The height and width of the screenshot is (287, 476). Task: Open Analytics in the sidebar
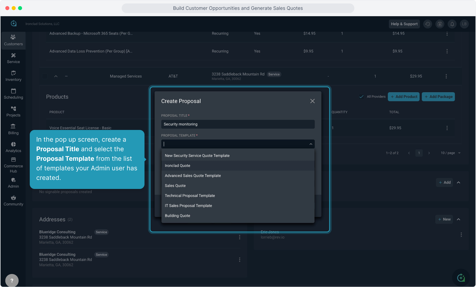(x=13, y=147)
